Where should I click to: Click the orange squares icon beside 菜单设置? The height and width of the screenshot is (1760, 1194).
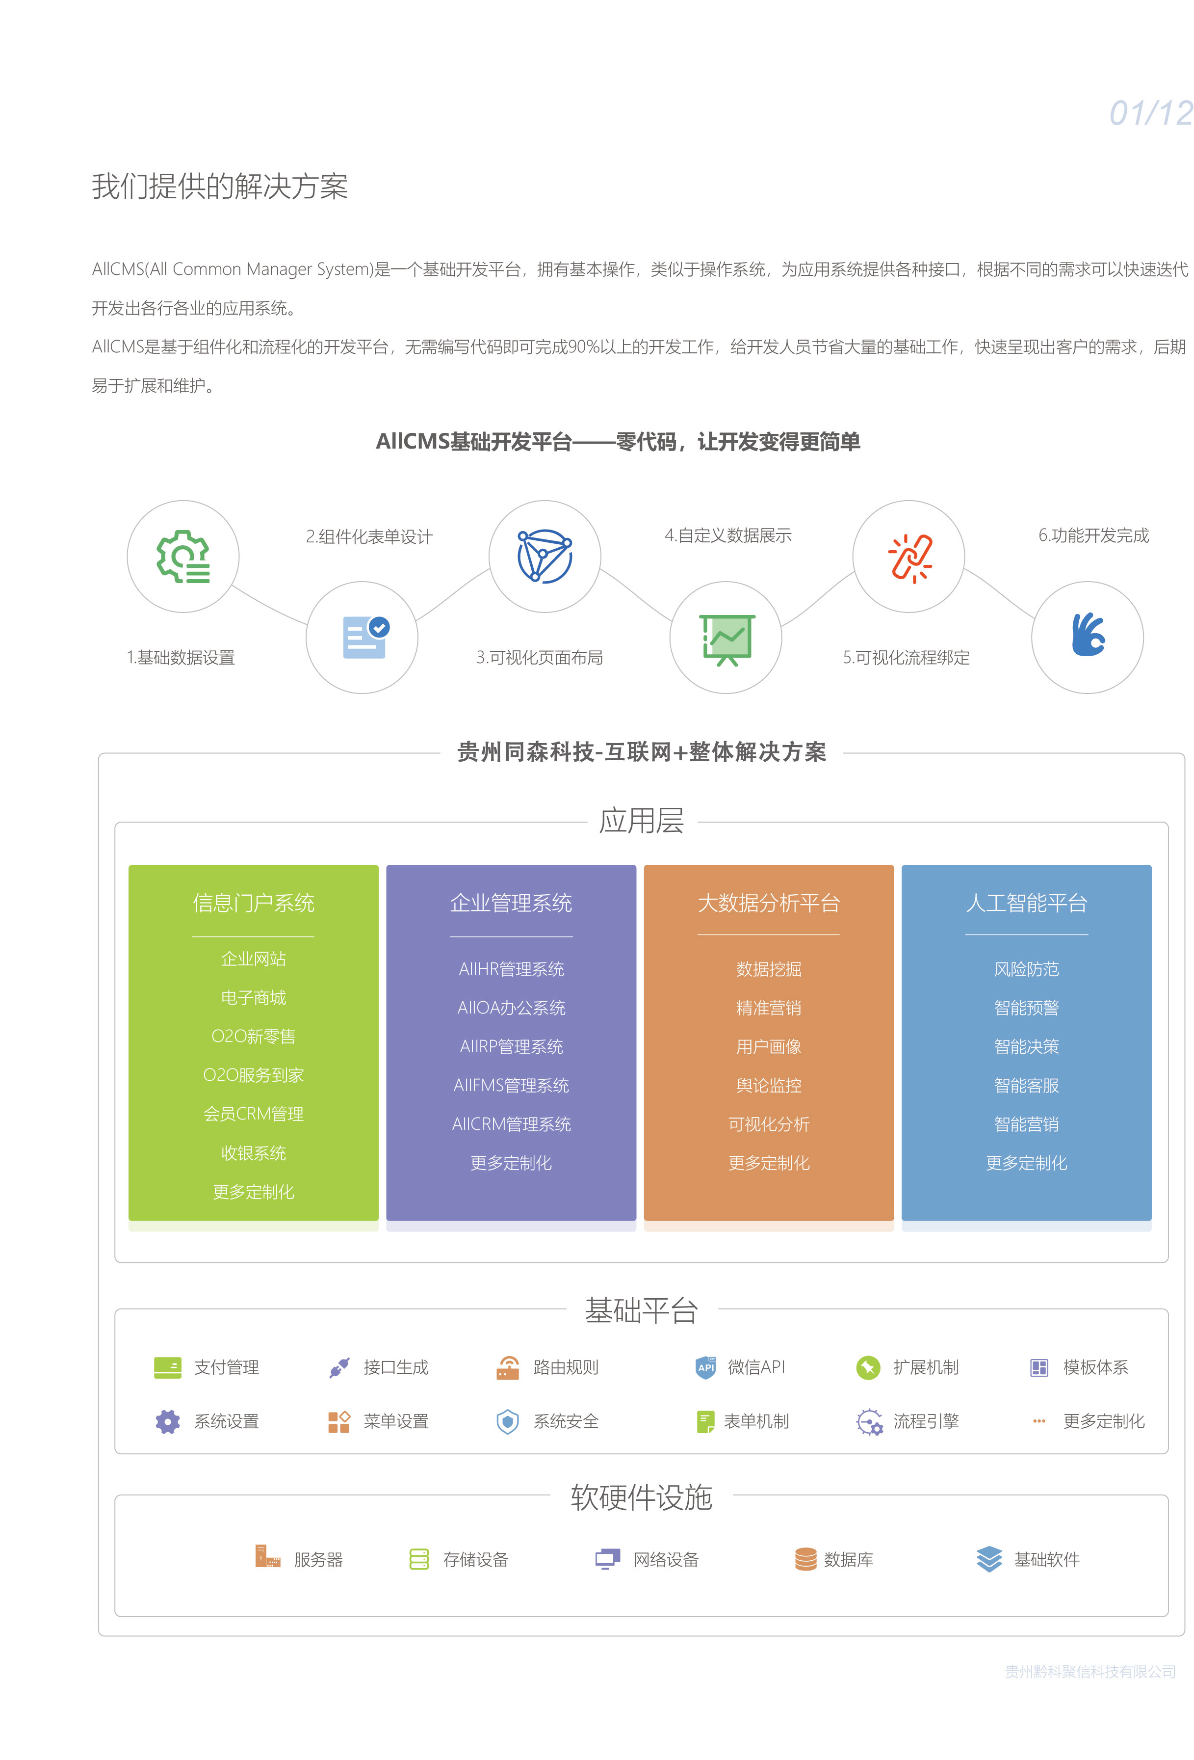coord(338,1421)
